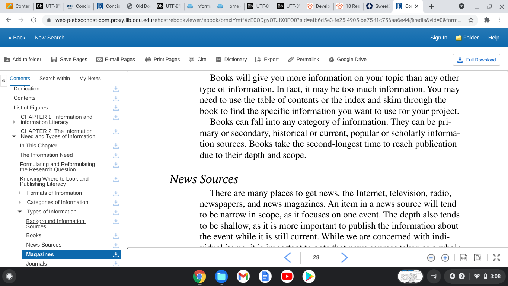The width and height of the screenshot is (508, 286).
Task: Switch to the Search within tab
Action: pos(55,78)
